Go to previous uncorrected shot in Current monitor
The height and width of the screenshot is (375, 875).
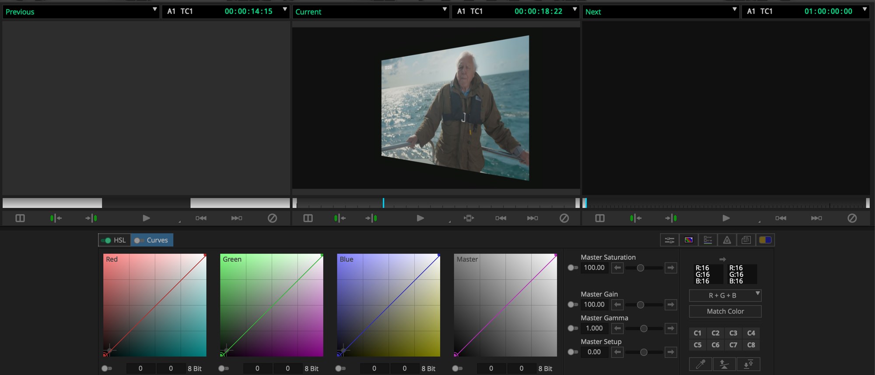[x=339, y=218]
